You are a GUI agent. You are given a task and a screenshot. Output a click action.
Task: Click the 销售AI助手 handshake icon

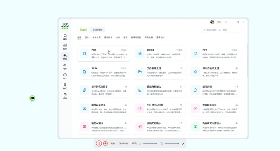[84, 127]
